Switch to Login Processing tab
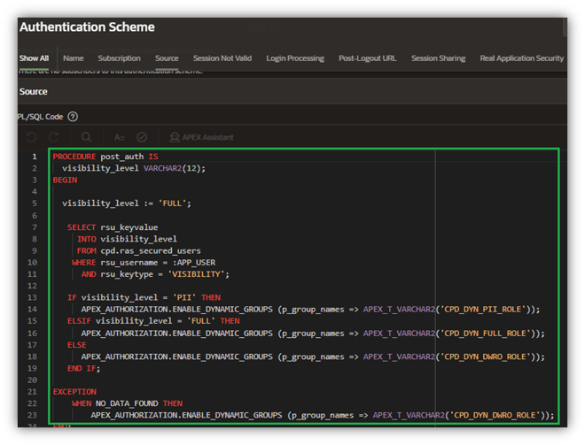Image resolution: width=585 pixels, height=445 pixels. click(x=295, y=58)
